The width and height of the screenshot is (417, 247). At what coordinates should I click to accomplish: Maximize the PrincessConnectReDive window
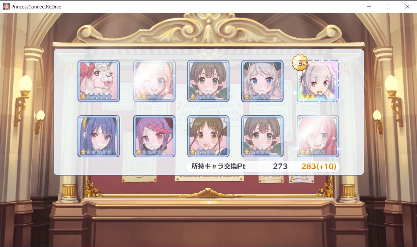pyautogui.click(x=388, y=6)
